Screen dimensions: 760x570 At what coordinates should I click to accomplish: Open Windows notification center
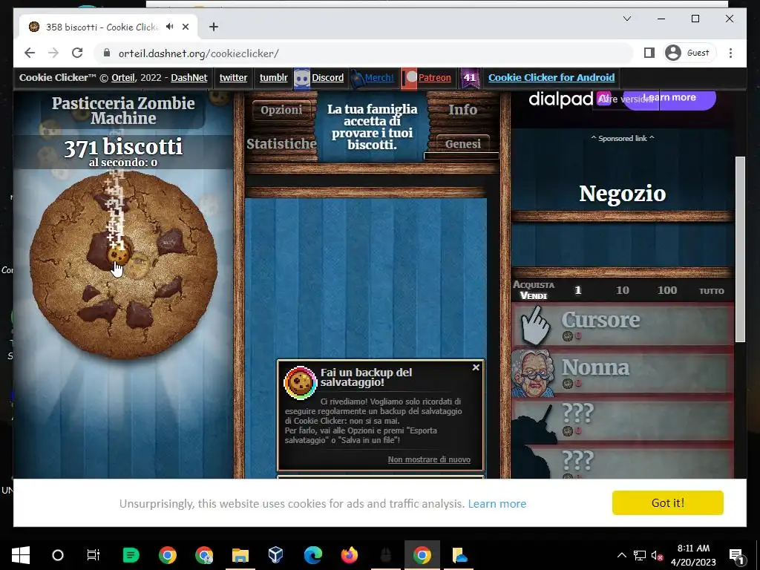pyautogui.click(x=737, y=555)
